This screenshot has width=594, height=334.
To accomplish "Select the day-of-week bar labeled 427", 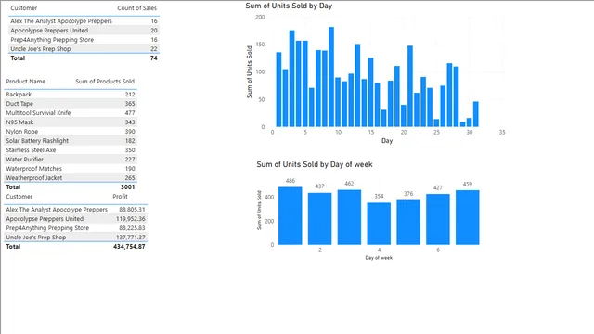I will pos(438,219).
